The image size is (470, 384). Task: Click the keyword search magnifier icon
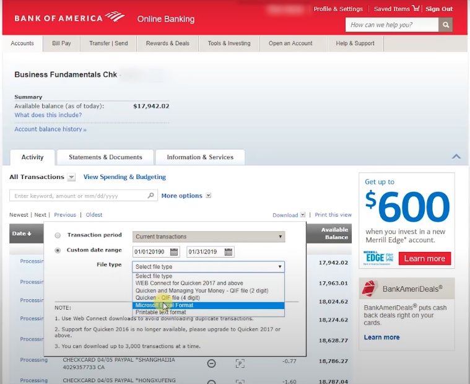150,196
